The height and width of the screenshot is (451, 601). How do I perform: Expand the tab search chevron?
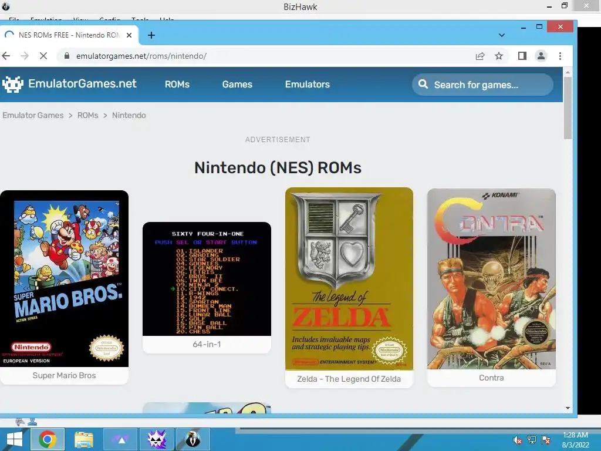click(502, 35)
